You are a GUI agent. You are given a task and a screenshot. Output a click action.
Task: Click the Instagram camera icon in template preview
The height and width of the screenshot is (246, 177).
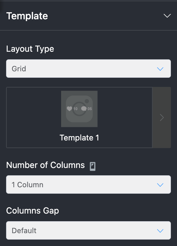click(x=79, y=109)
